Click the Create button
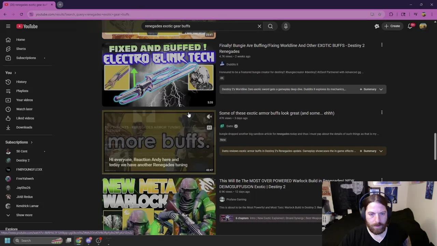This screenshot has height=246, width=437. pos(392,26)
